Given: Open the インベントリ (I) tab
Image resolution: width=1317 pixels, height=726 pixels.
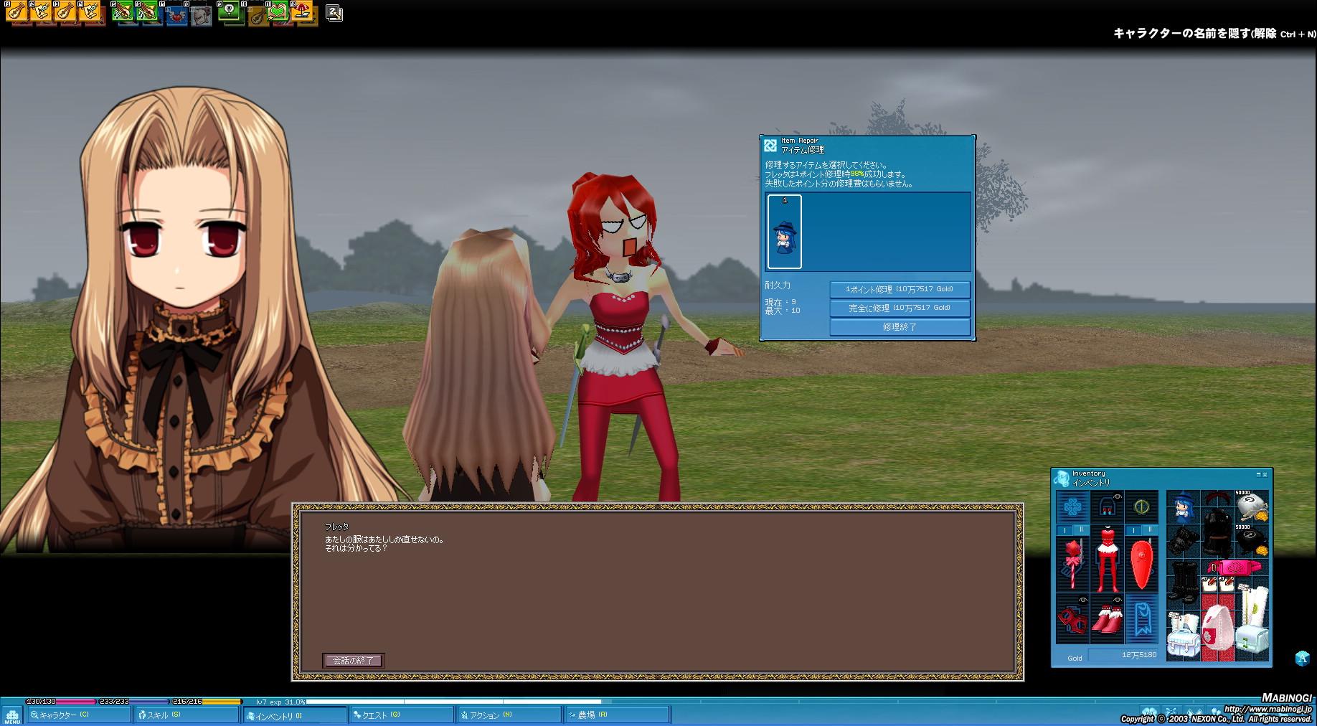Looking at the screenshot, I should pos(294,715).
